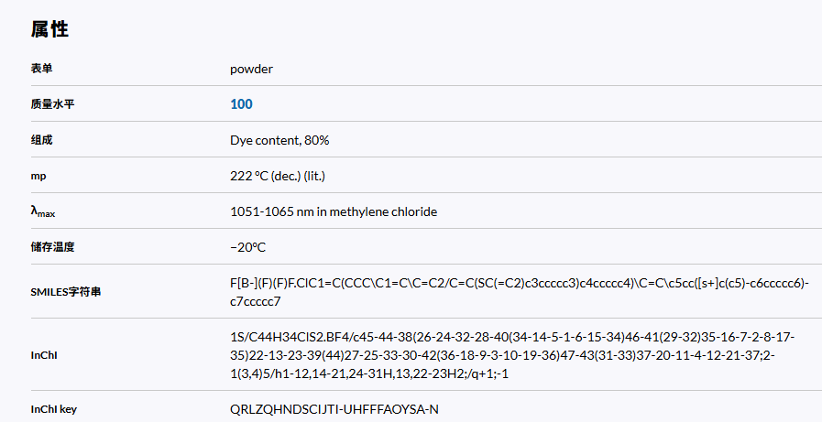Click the InChI key row label
The width and height of the screenshot is (822, 422).
[x=54, y=408]
